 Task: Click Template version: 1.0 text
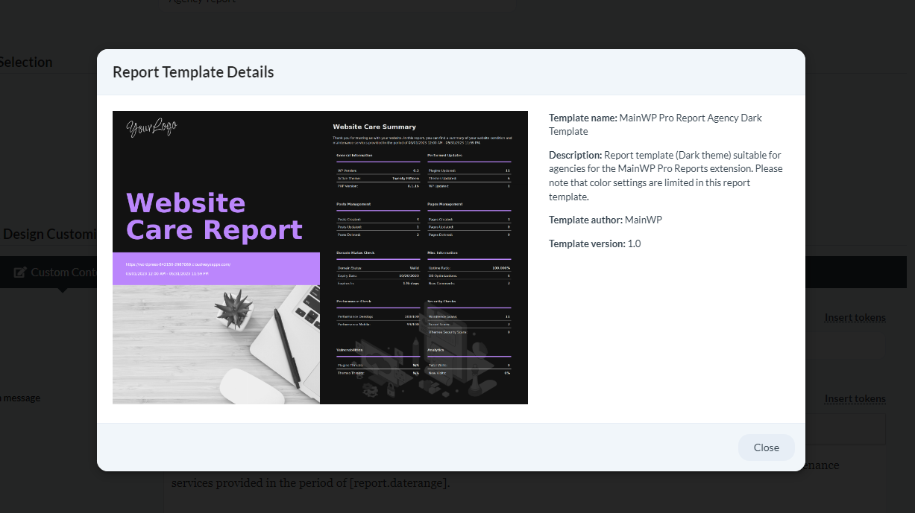click(x=595, y=243)
